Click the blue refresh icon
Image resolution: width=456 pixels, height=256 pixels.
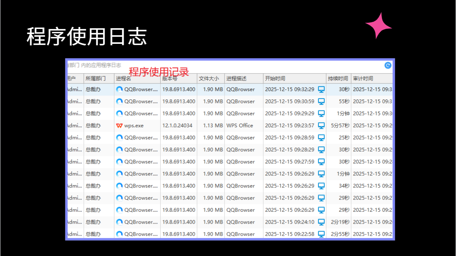point(388,65)
